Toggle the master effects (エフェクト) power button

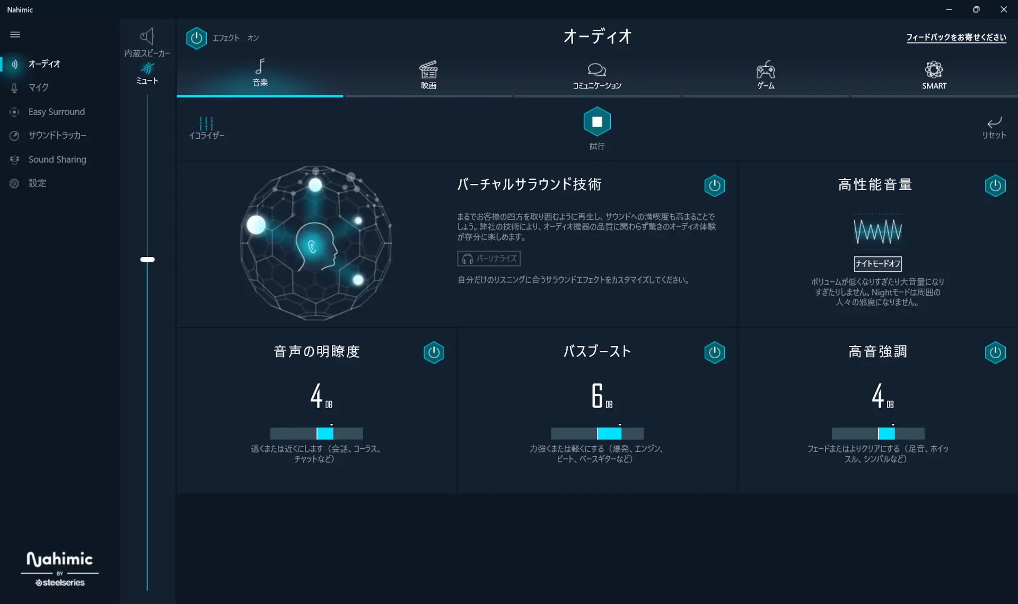pyautogui.click(x=196, y=38)
